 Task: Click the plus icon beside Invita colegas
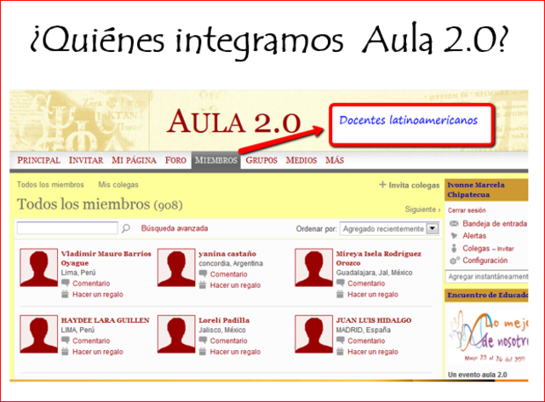point(382,185)
